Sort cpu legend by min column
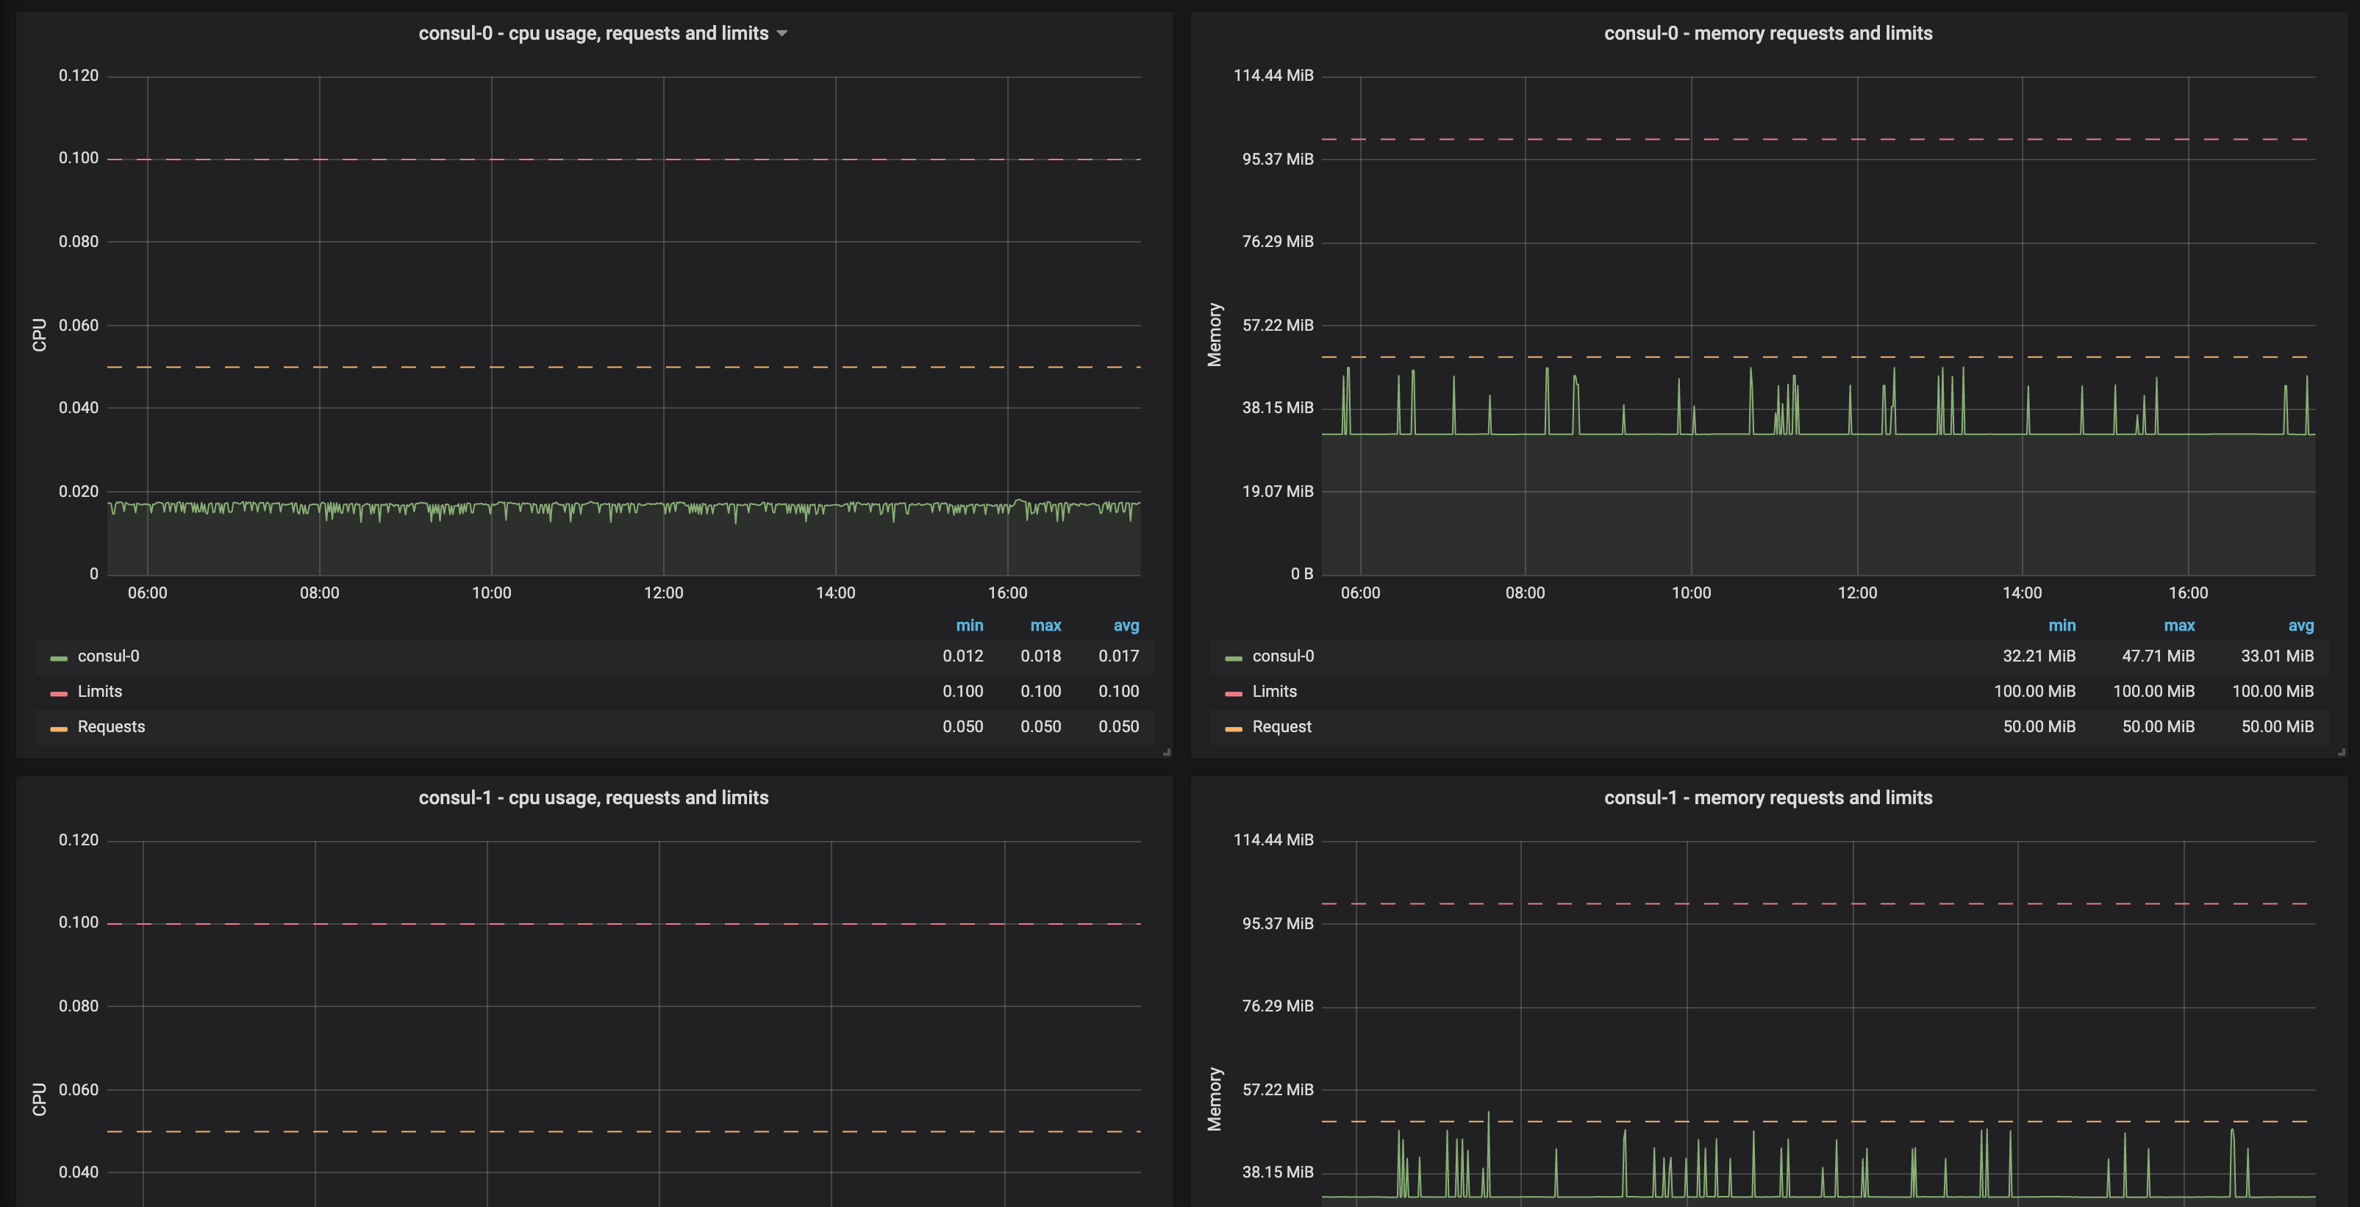This screenshot has height=1207, width=2360. click(969, 626)
